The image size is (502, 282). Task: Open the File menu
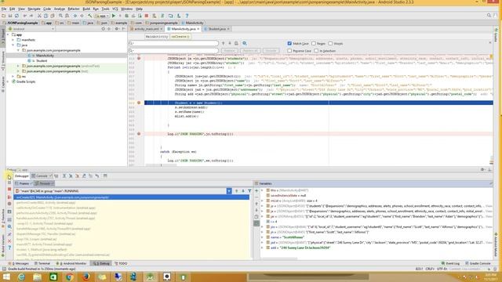(x=4, y=9)
